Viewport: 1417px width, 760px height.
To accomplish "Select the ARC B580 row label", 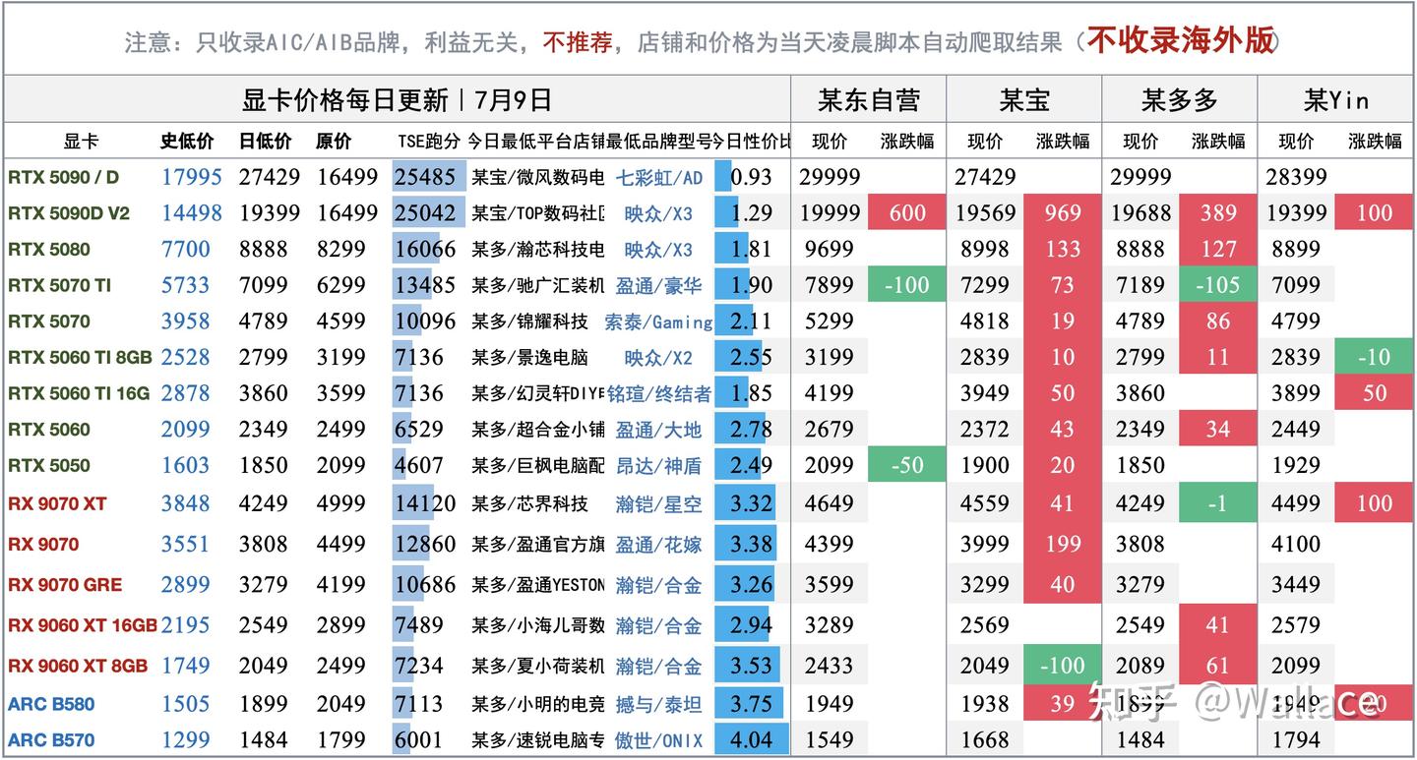I will (51, 704).
